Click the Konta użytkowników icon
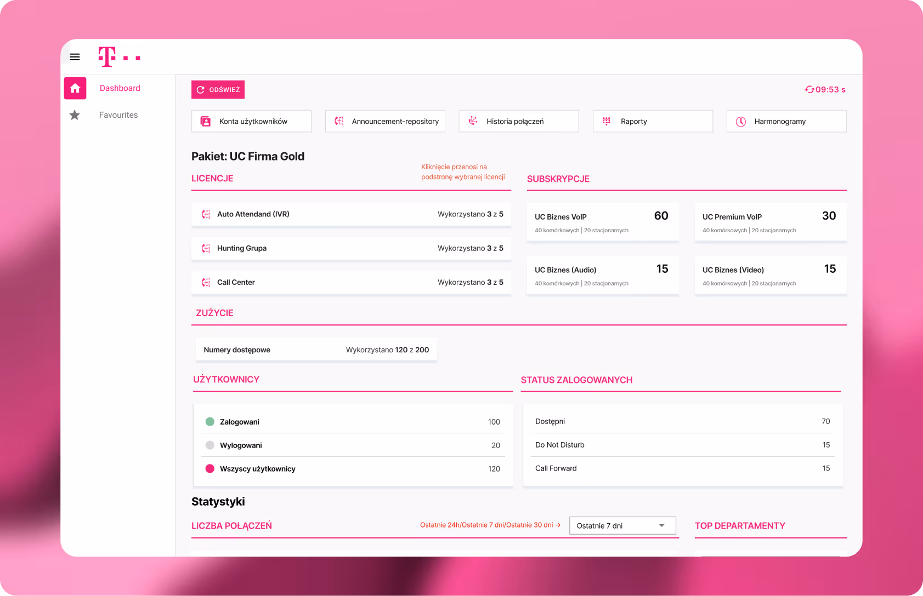Image resolution: width=923 pixels, height=596 pixels. (206, 122)
